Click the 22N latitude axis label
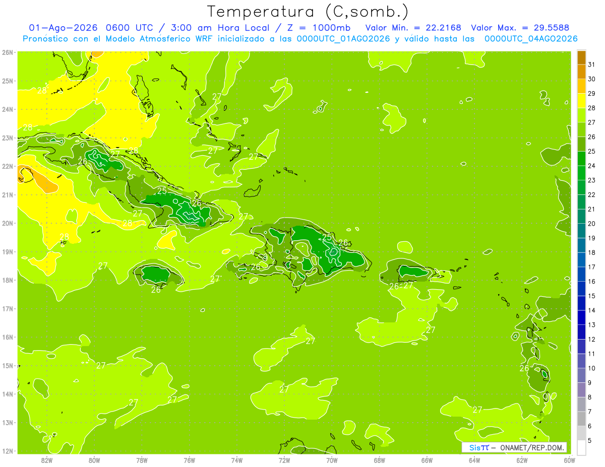 (8, 166)
